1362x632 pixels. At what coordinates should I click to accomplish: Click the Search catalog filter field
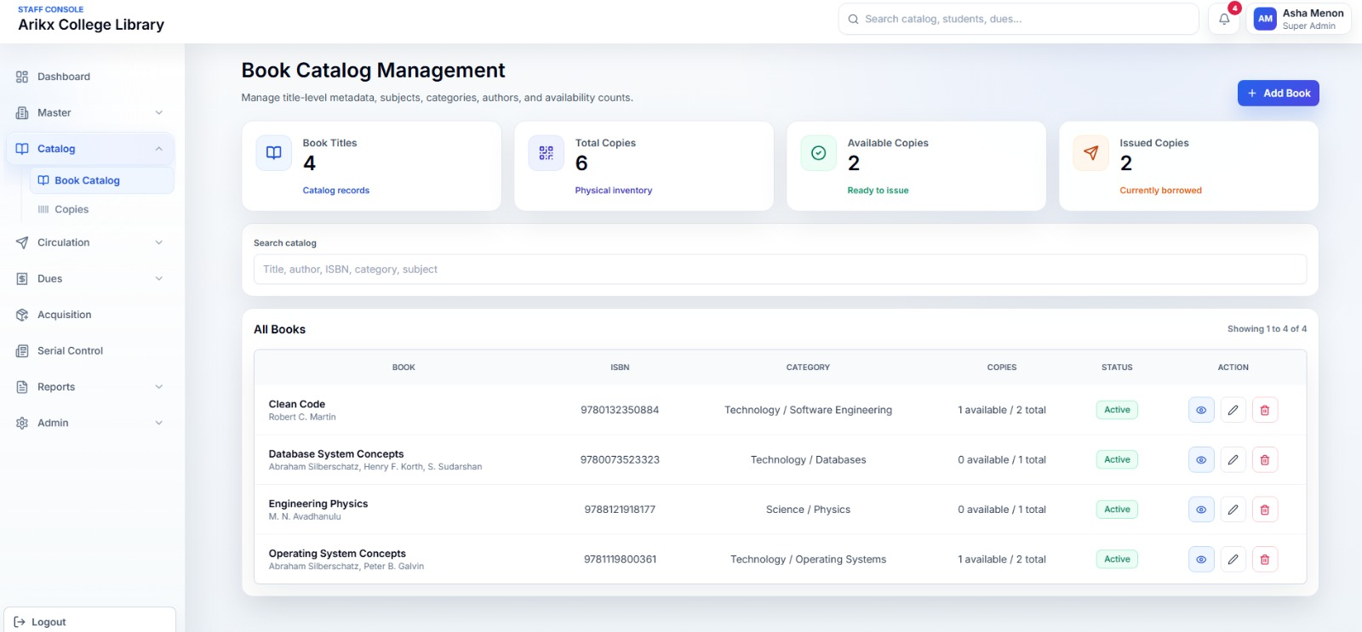coord(779,270)
